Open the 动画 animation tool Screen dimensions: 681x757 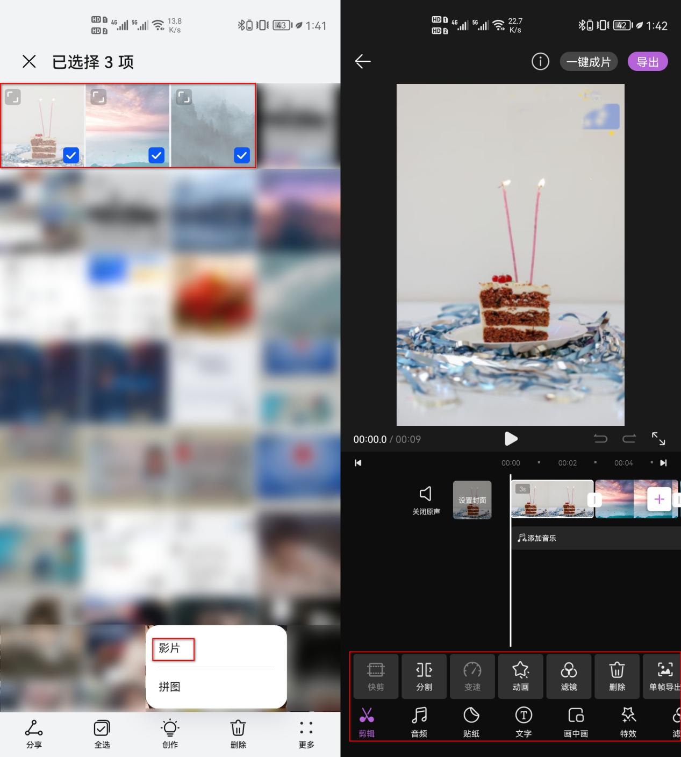tap(521, 676)
